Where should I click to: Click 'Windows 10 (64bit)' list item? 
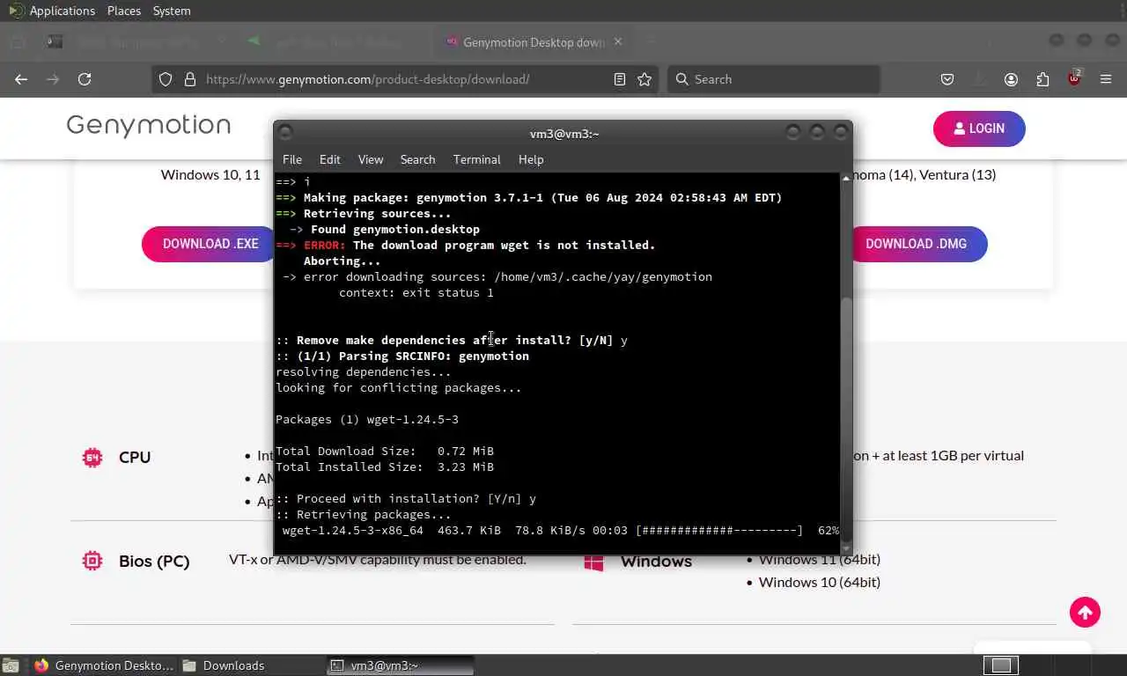[x=820, y=582]
